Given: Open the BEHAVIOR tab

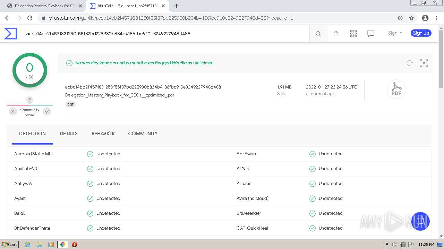Looking at the screenshot, I should (103, 134).
